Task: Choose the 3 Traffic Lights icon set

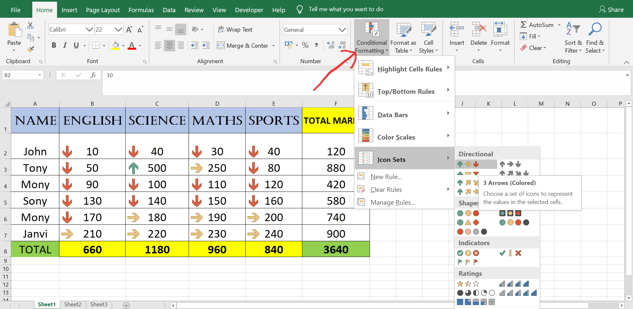Action: coord(468,213)
